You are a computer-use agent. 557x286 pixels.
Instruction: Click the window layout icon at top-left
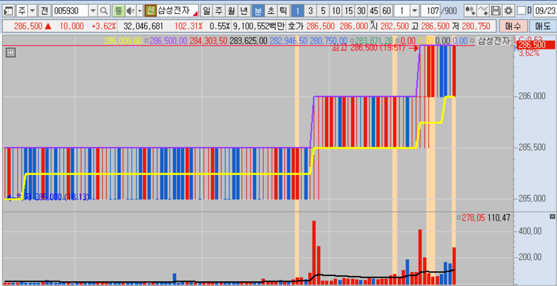coord(8,10)
